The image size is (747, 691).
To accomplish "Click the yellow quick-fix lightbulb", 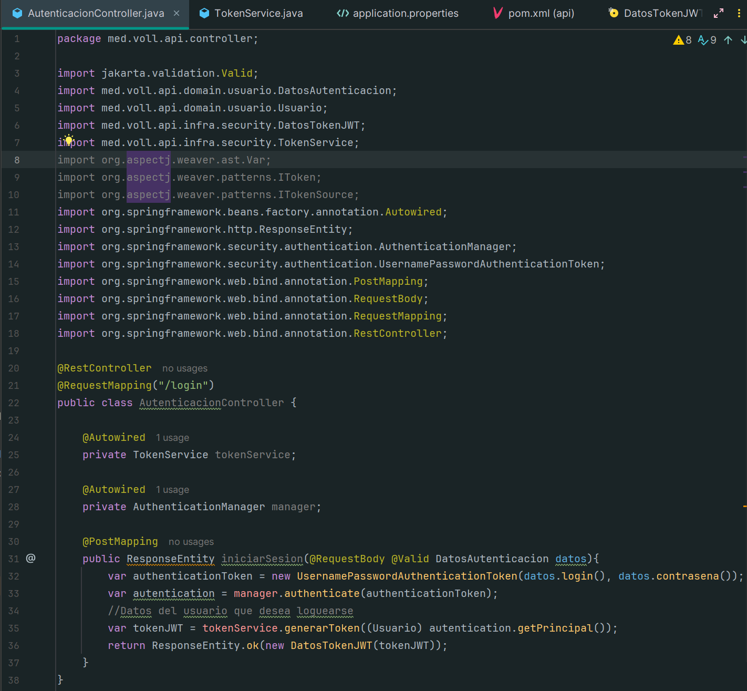I will pos(68,140).
